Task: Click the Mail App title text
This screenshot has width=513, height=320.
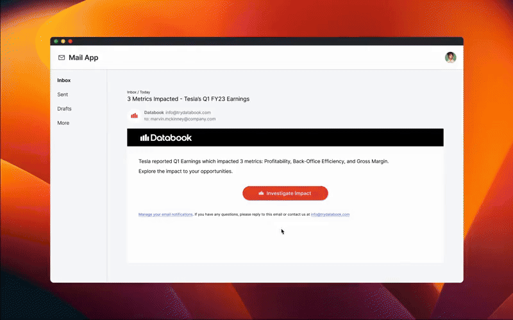Action: (83, 58)
